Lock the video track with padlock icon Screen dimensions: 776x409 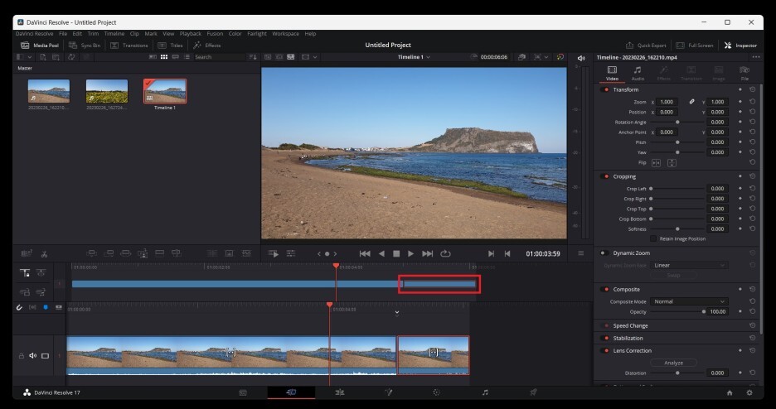(22, 356)
